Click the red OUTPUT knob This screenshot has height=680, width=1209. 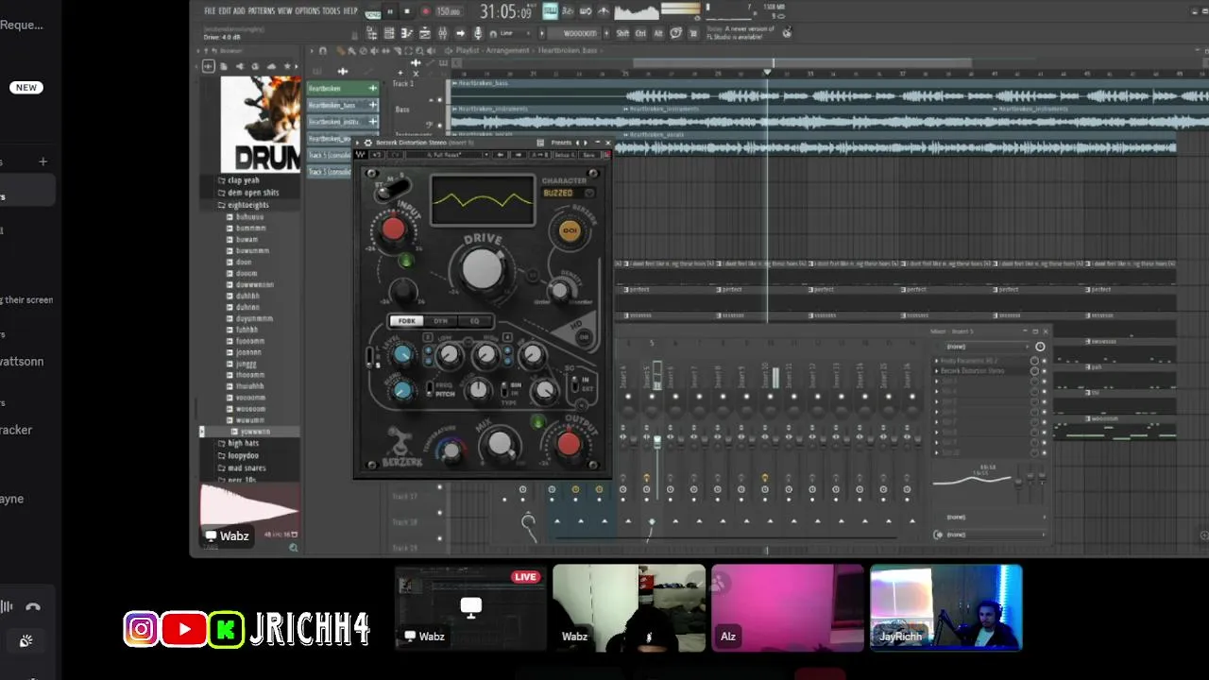click(x=569, y=444)
